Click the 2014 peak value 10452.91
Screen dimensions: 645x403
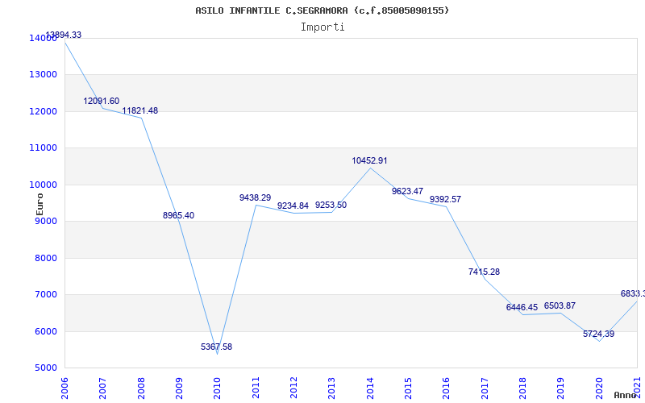pos(369,160)
